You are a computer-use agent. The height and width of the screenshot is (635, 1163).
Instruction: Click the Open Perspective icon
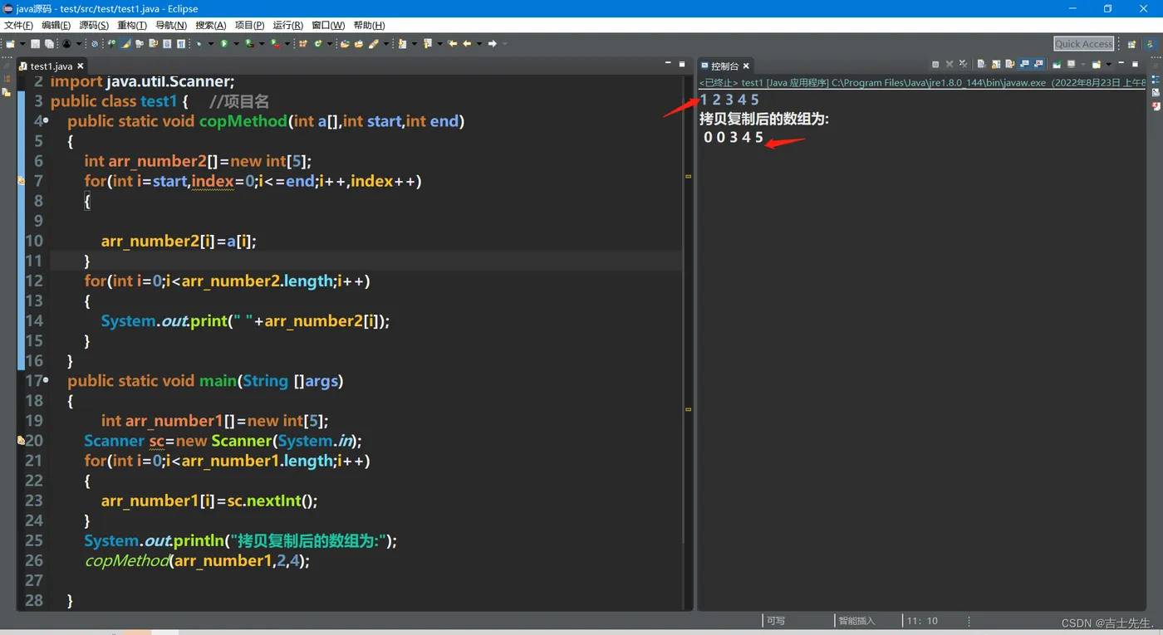click(x=1131, y=44)
